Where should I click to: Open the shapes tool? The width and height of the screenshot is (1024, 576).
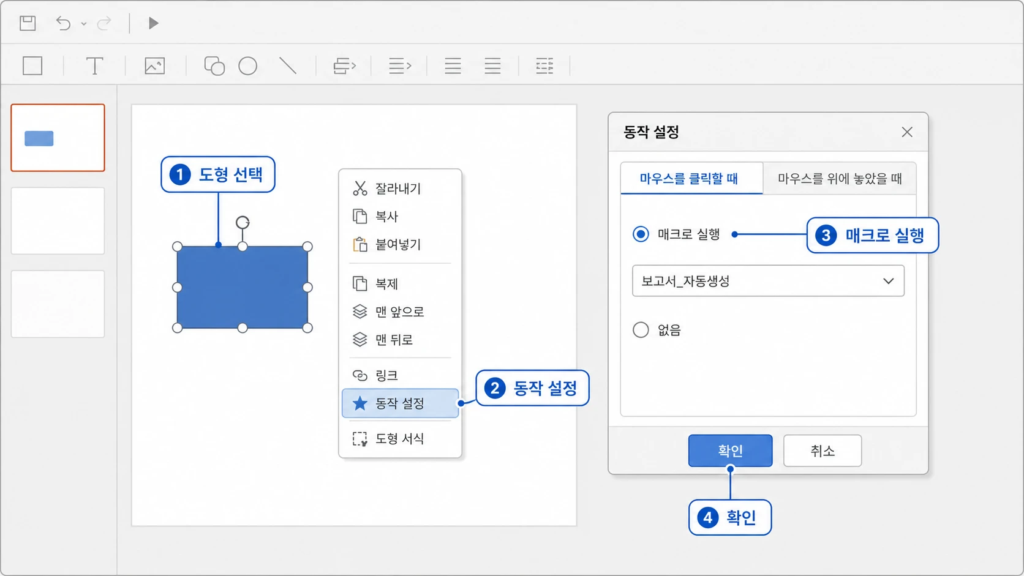click(x=214, y=65)
